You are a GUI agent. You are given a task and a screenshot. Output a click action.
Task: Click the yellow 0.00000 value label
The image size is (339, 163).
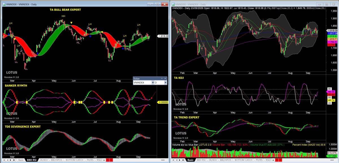coord(163,102)
